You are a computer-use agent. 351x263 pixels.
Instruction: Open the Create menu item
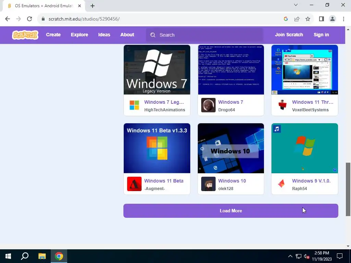pyautogui.click(x=53, y=35)
